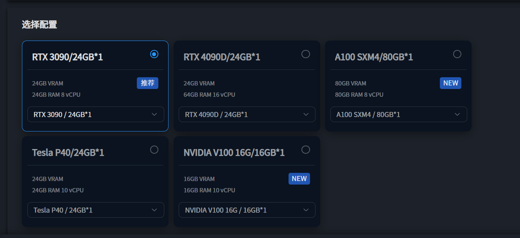This screenshot has height=238, width=520.
Task: Click the NEW badge on NVIDIA V100 card
Action: tap(299, 179)
